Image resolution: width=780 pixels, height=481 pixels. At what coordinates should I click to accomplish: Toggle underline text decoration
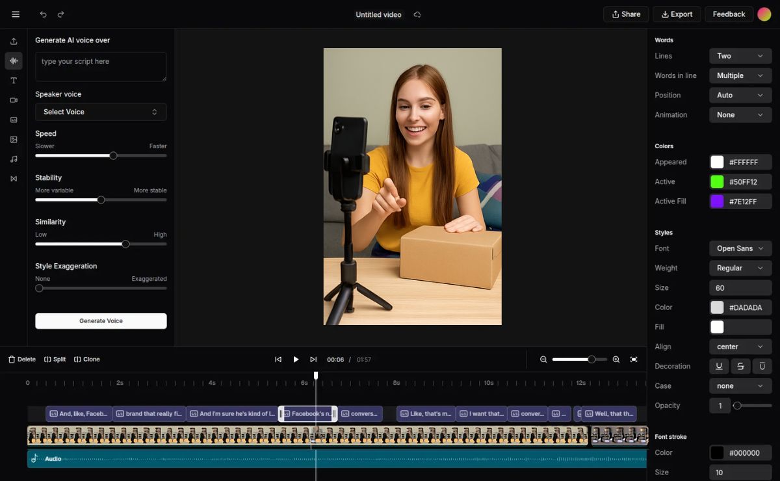point(719,367)
